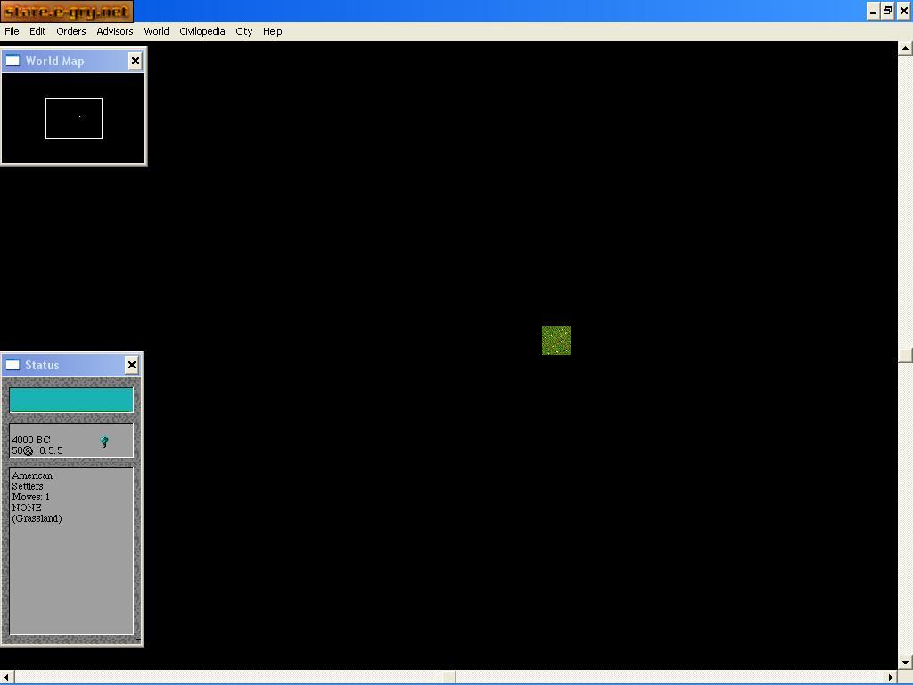Image resolution: width=913 pixels, height=685 pixels.
Task: Open the World menu
Action: [x=156, y=31]
